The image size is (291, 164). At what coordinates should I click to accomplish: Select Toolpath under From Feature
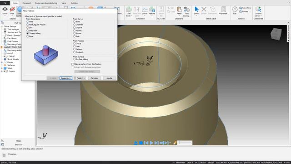point(74,52)
